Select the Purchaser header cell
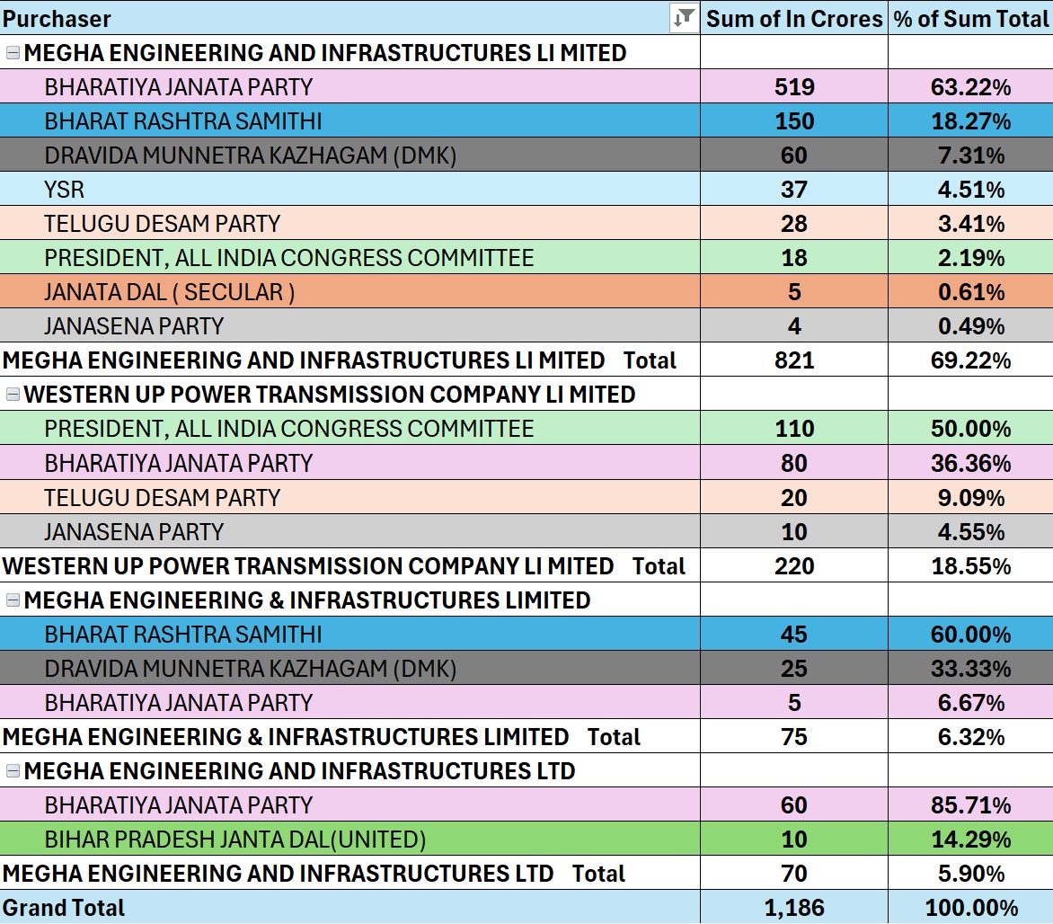 [x=350, y=18]
